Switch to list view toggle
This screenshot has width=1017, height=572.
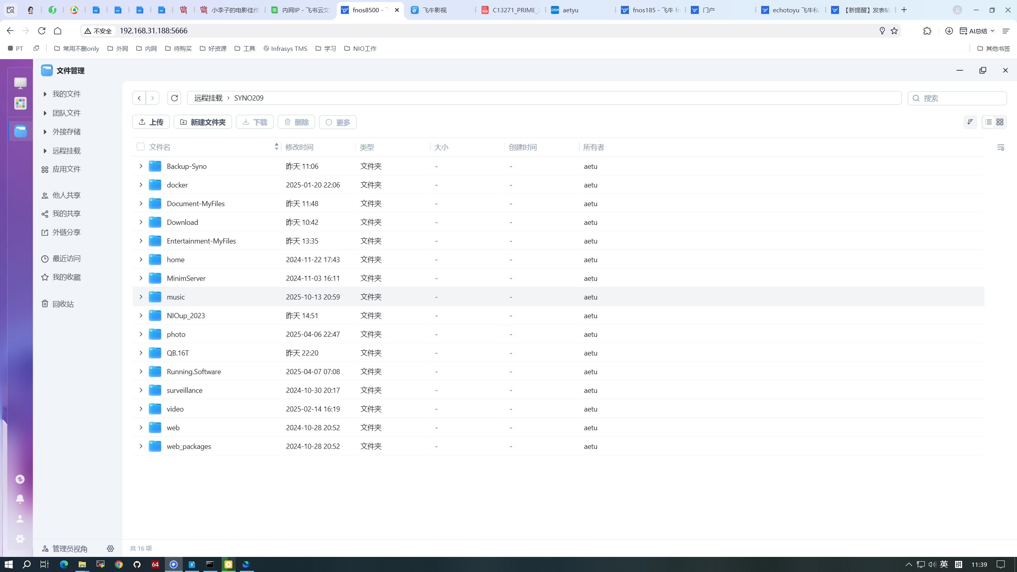click(x=988, y=122)
